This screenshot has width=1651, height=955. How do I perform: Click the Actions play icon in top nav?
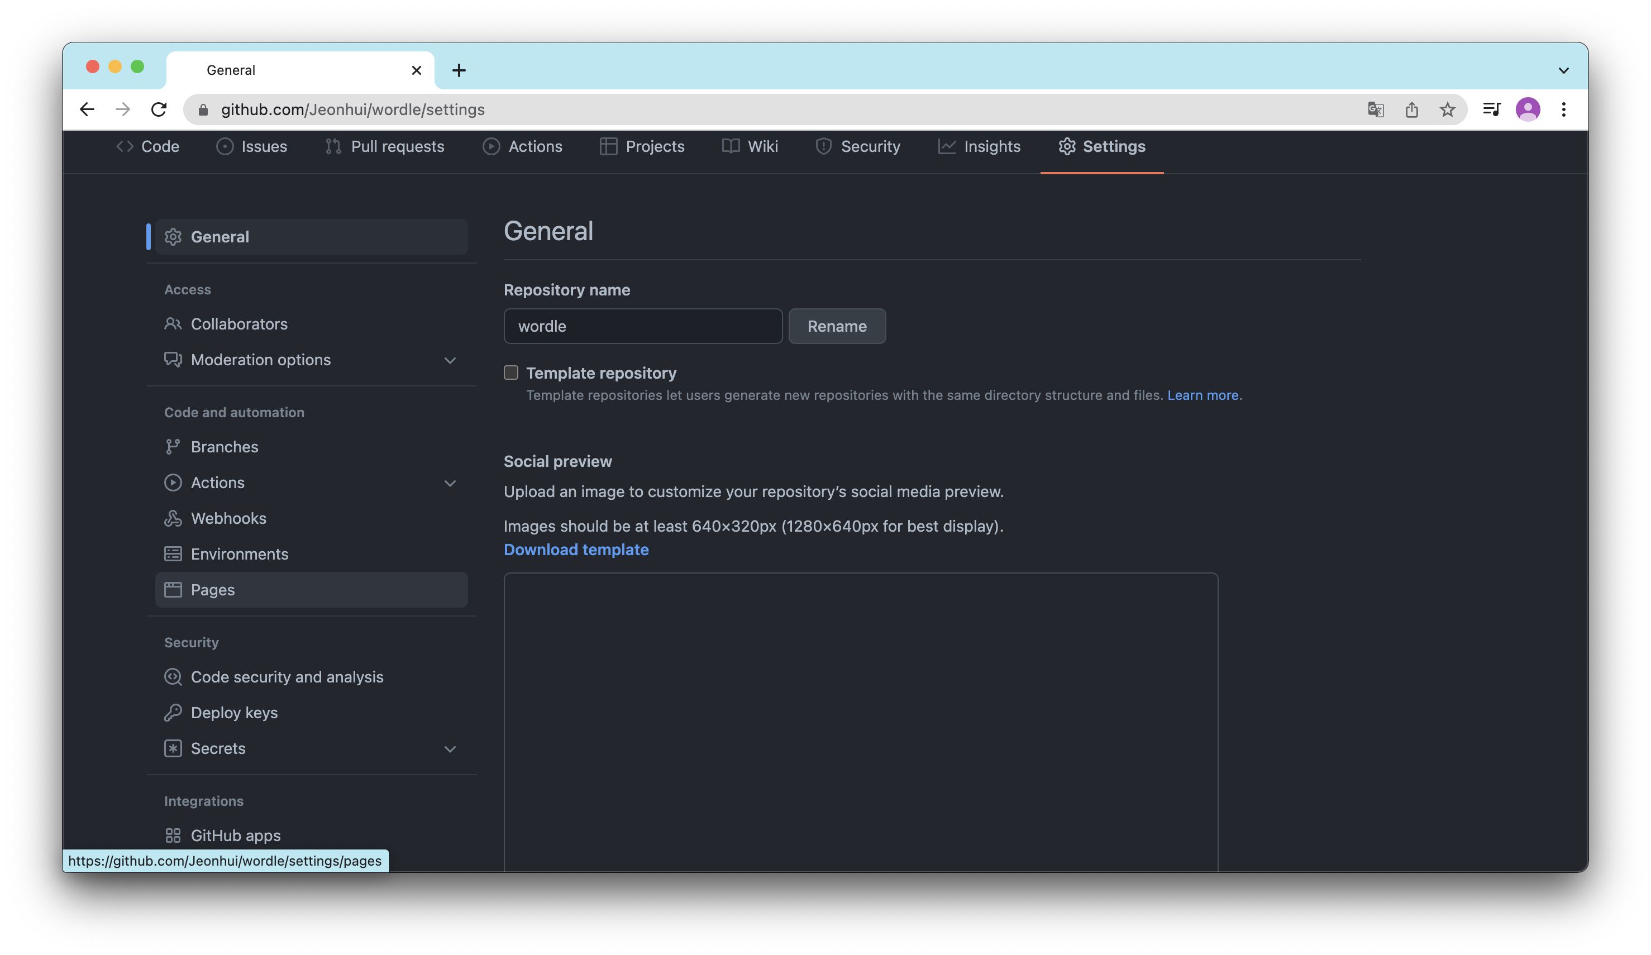(492, 147)
